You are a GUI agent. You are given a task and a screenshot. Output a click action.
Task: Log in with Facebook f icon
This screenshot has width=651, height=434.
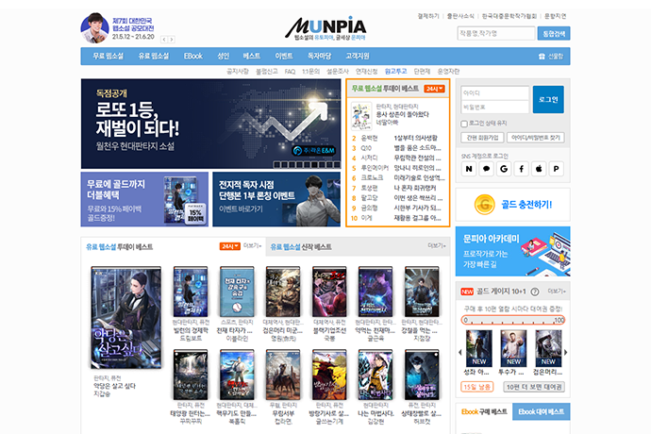click(521, 169)
